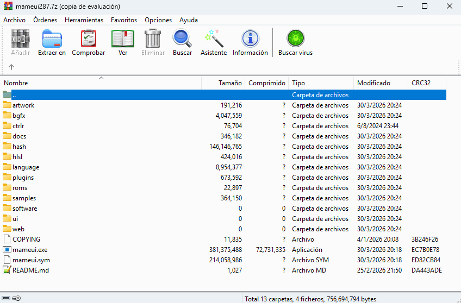Select the roms folder name
This screenshot has height=303, width=461.
tap(20, 188)
